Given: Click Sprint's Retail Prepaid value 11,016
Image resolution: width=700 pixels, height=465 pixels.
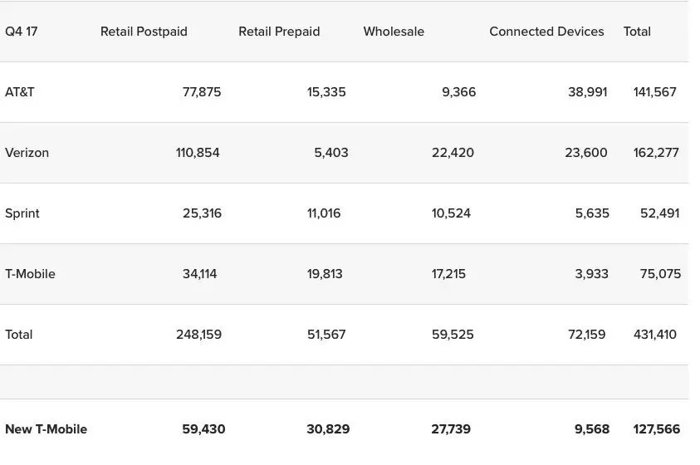Looking at the screenshot, I should click(x=324, y=213).
